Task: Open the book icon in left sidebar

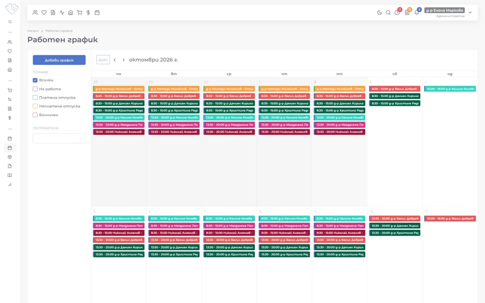Action: click(10, 175)
